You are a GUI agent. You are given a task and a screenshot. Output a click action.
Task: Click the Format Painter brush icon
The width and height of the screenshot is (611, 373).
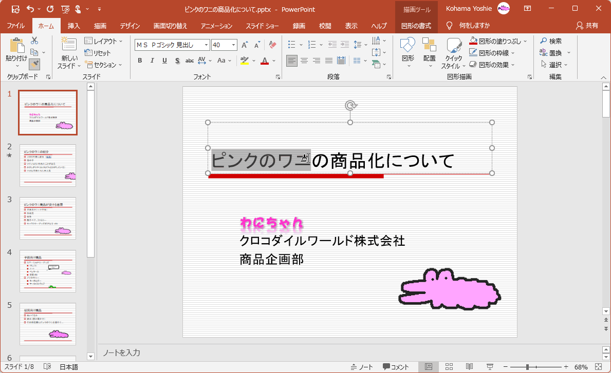pos(34,64)
